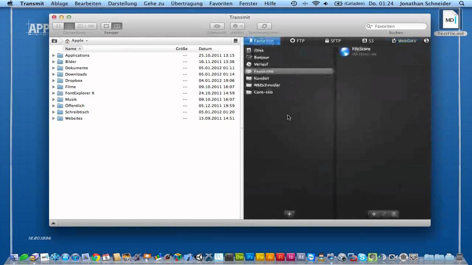This screenshot has width=472, height=265.
Task: Open Spotlight search magnifier in menu bar
Action: (462, 3)
